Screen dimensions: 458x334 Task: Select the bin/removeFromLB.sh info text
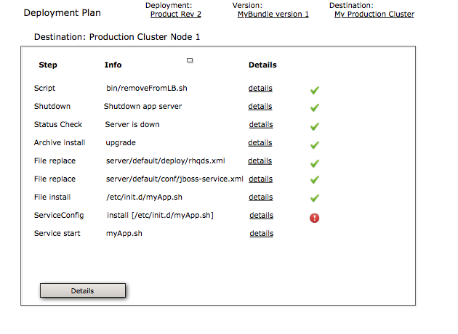click(147, 88)
